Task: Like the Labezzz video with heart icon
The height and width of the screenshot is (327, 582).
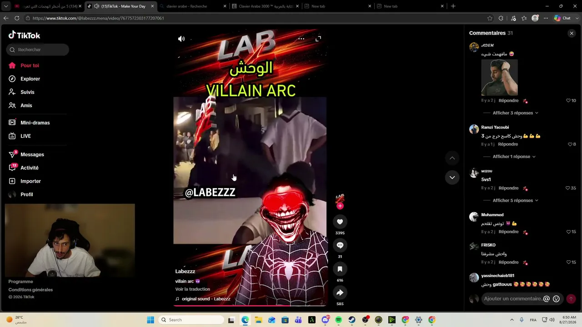Action: tap(340, 222)
